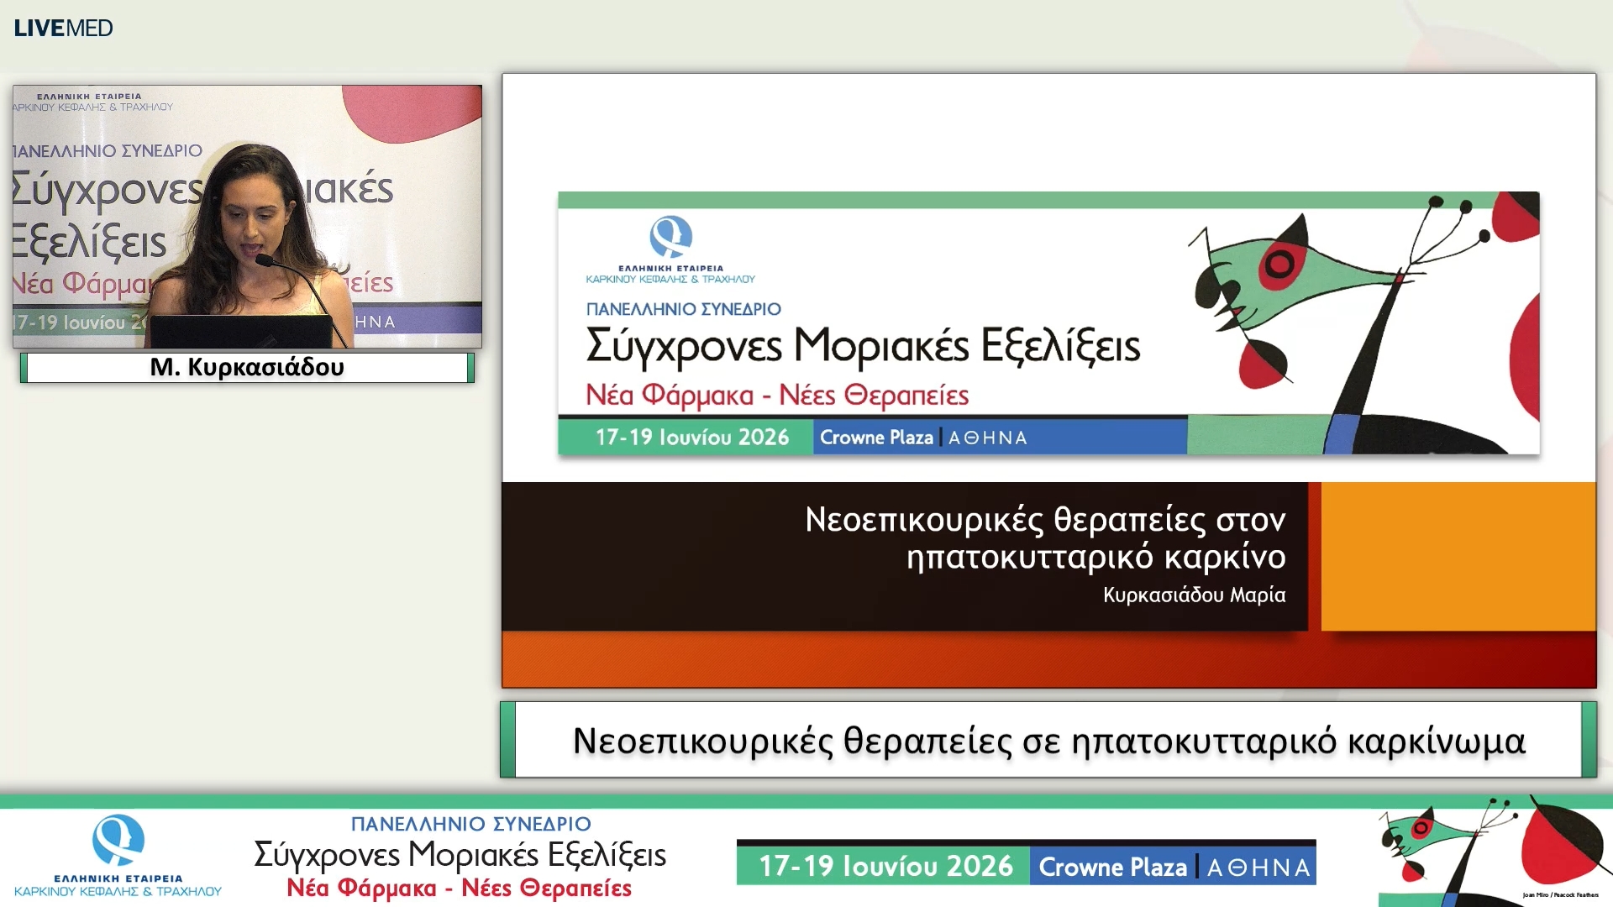Click ΠΑΝΕΛΛΗΝΙΟ ΣΥΝΕΔΡΙΟ text on the slide
The height and width of the screenshot is (907, 1613).
click(x=683, y=309)
